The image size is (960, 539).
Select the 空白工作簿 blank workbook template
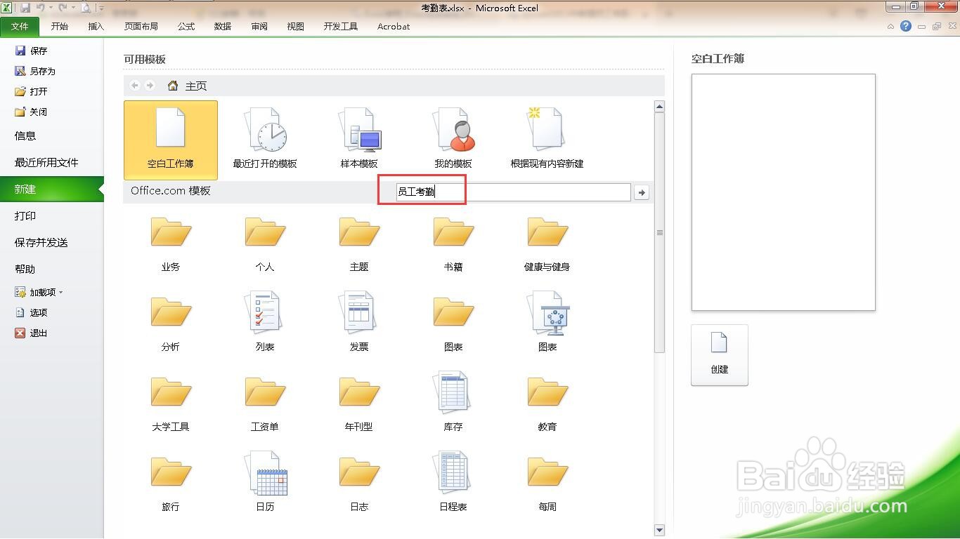click(171, 140)
